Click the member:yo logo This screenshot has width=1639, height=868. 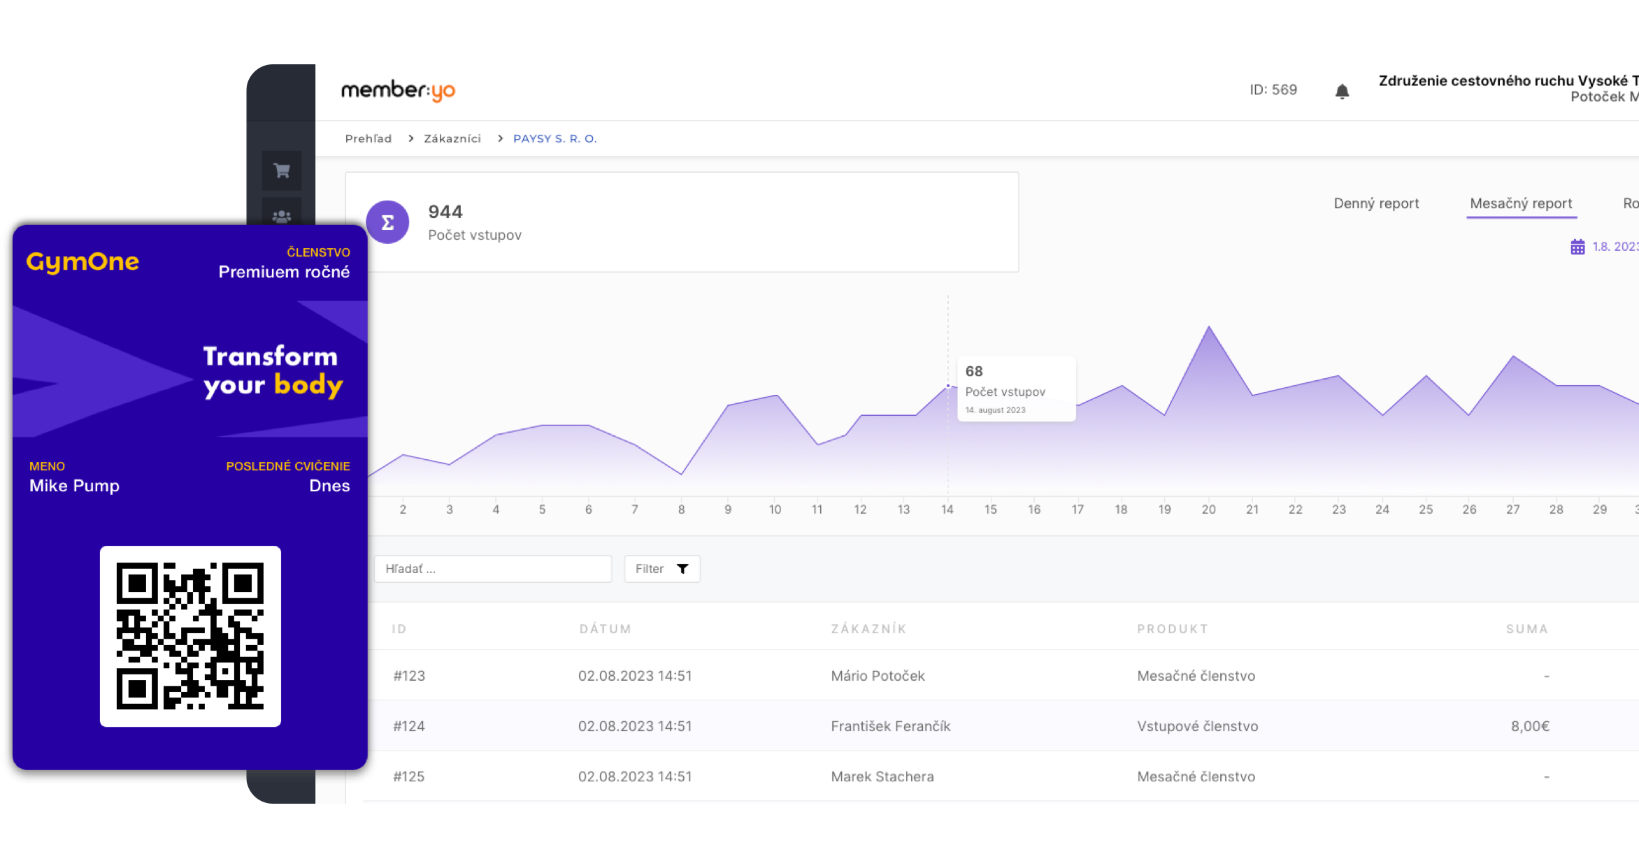(x=398, y=90)
